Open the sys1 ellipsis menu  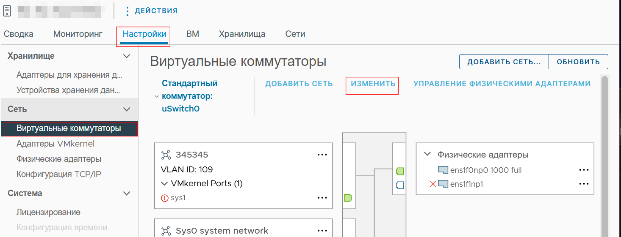(322, 198)
